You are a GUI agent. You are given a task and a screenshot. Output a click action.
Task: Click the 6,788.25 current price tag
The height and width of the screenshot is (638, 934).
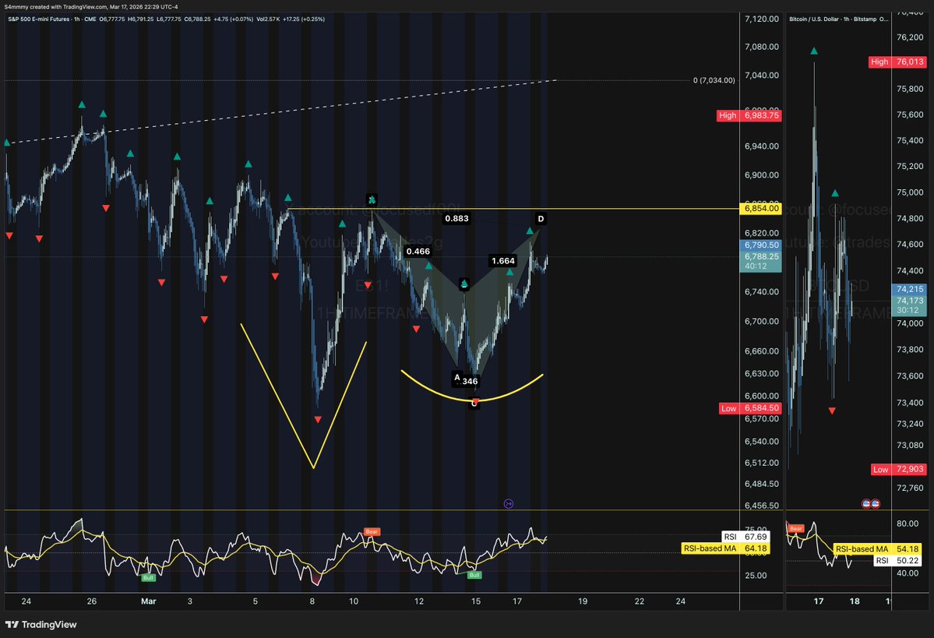[x=760, y=257]
